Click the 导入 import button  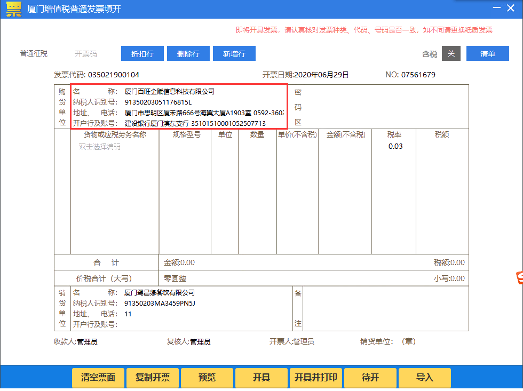click(425, 377)
